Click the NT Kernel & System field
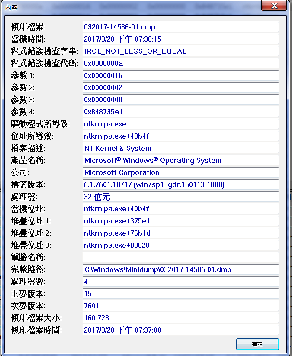Screen dimensions: 292x356 (x=181, y=148)
